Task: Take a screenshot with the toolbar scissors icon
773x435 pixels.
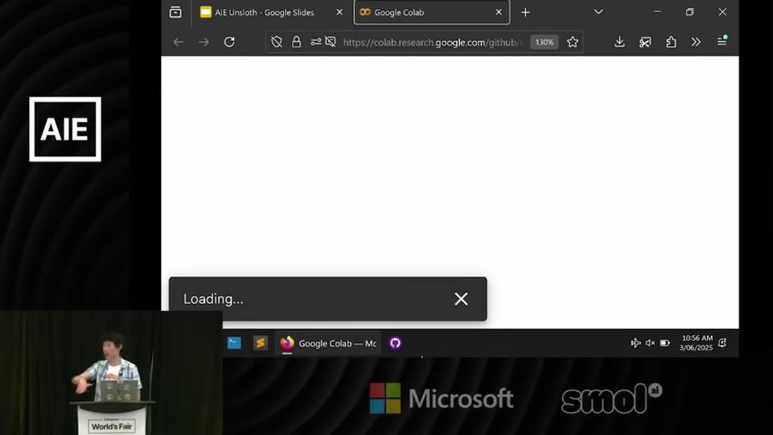Action: (645, 42)
